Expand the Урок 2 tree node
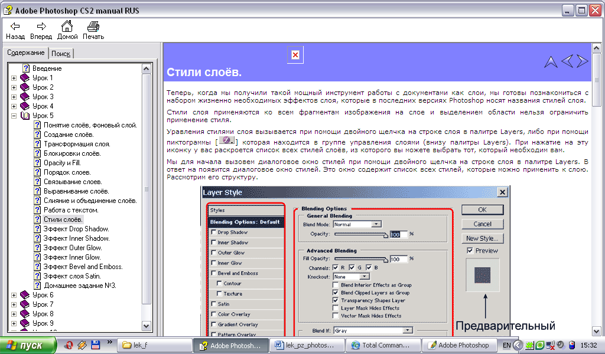 (14, 87)
